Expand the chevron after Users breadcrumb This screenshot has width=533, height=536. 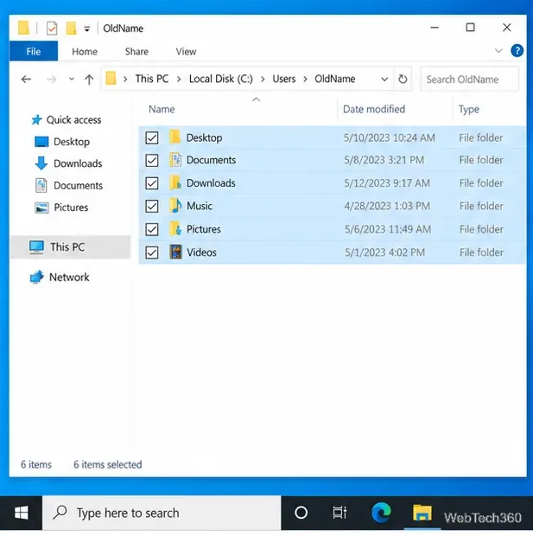click(306, 80)
